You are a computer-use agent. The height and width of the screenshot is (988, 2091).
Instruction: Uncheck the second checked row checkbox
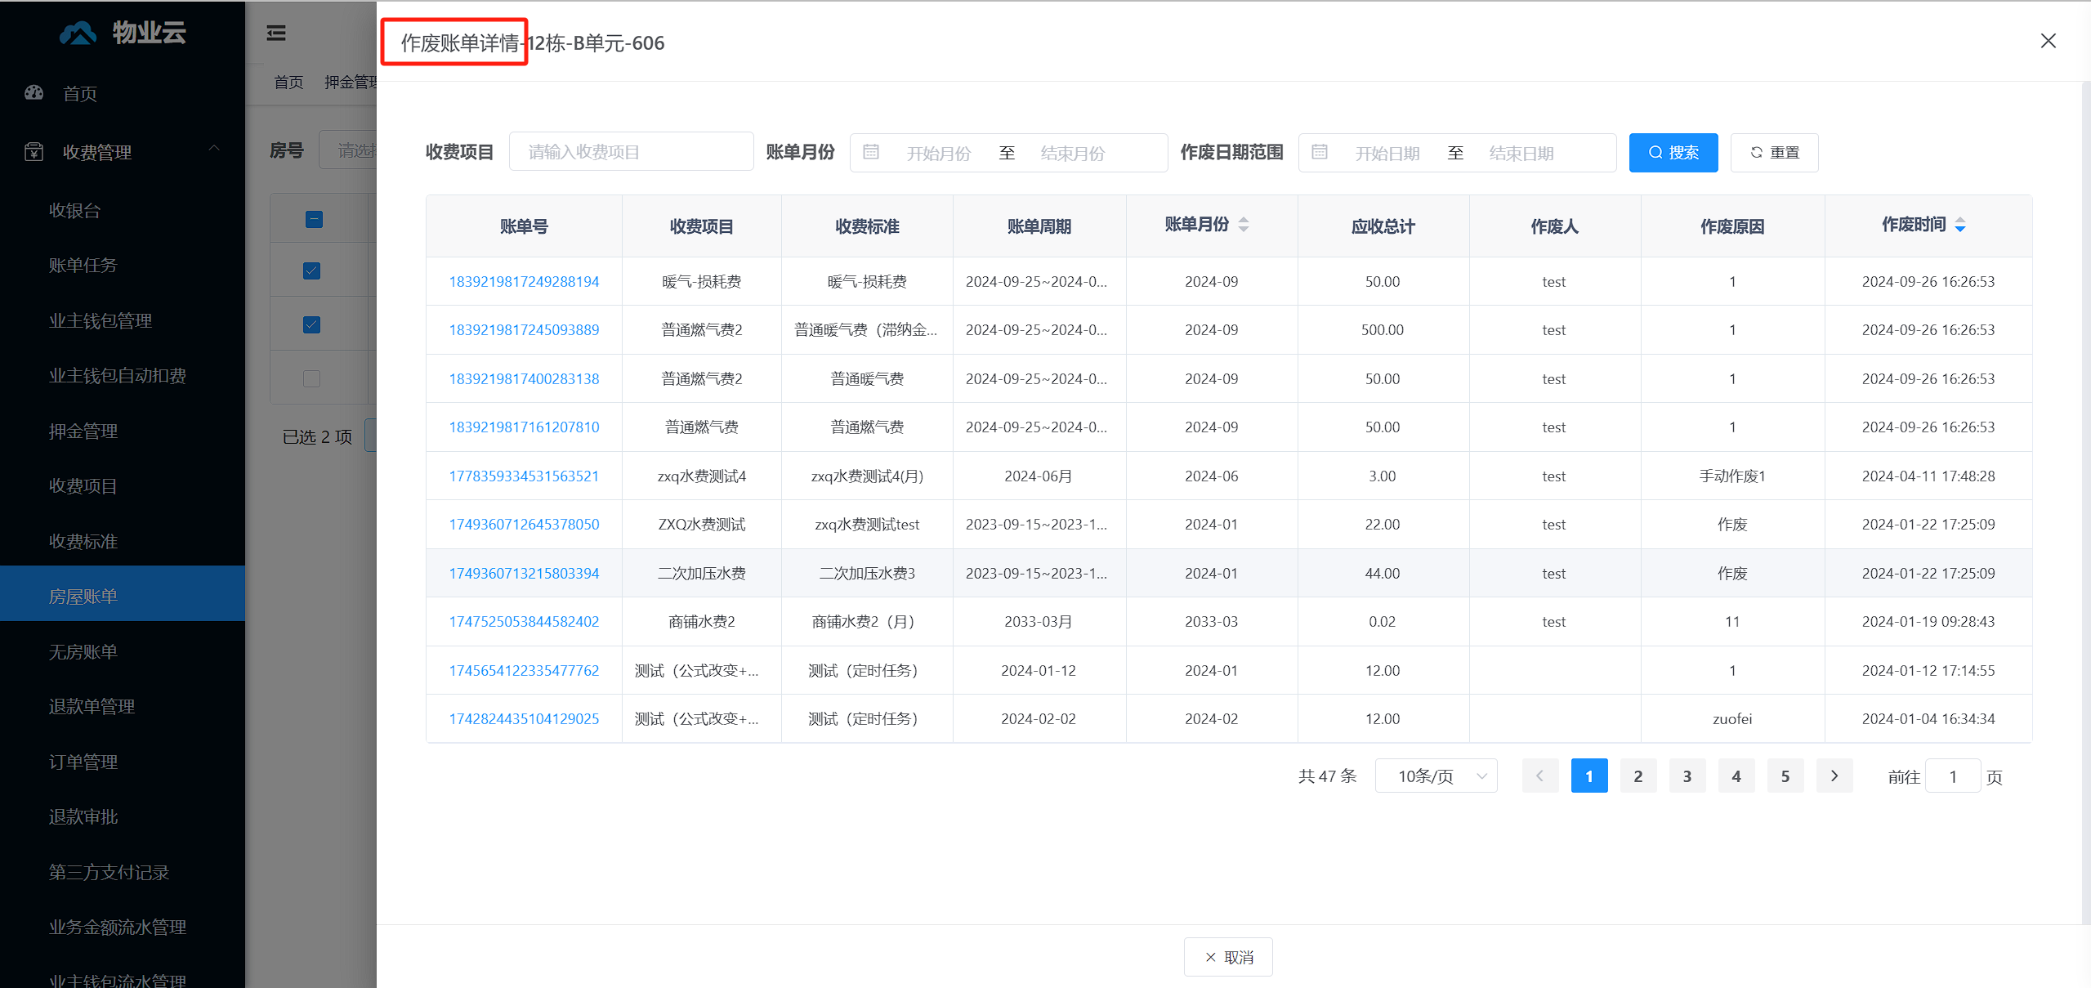pyautogui.click(x=311, y=324)
